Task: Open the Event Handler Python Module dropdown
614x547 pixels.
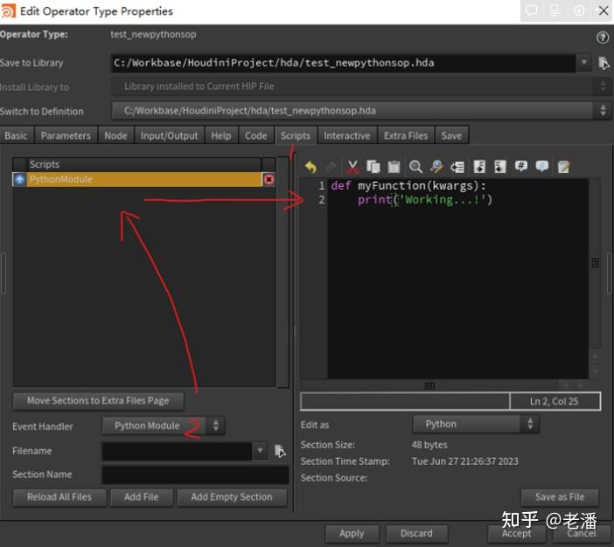Action: (164, 426)
